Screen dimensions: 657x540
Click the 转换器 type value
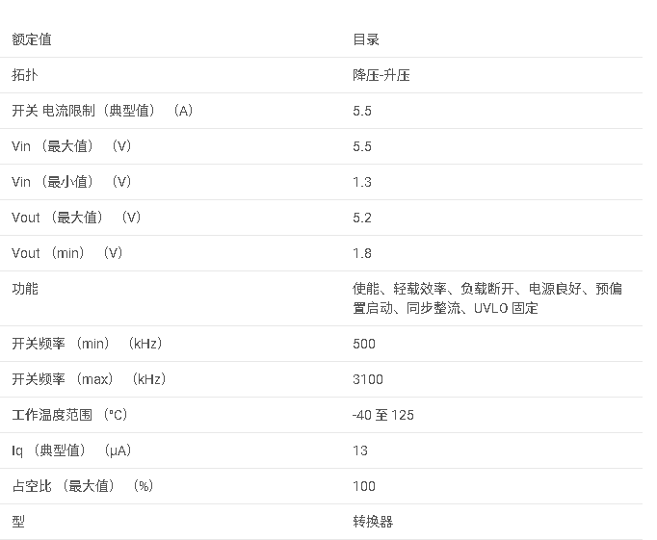[x=373, y=522]
